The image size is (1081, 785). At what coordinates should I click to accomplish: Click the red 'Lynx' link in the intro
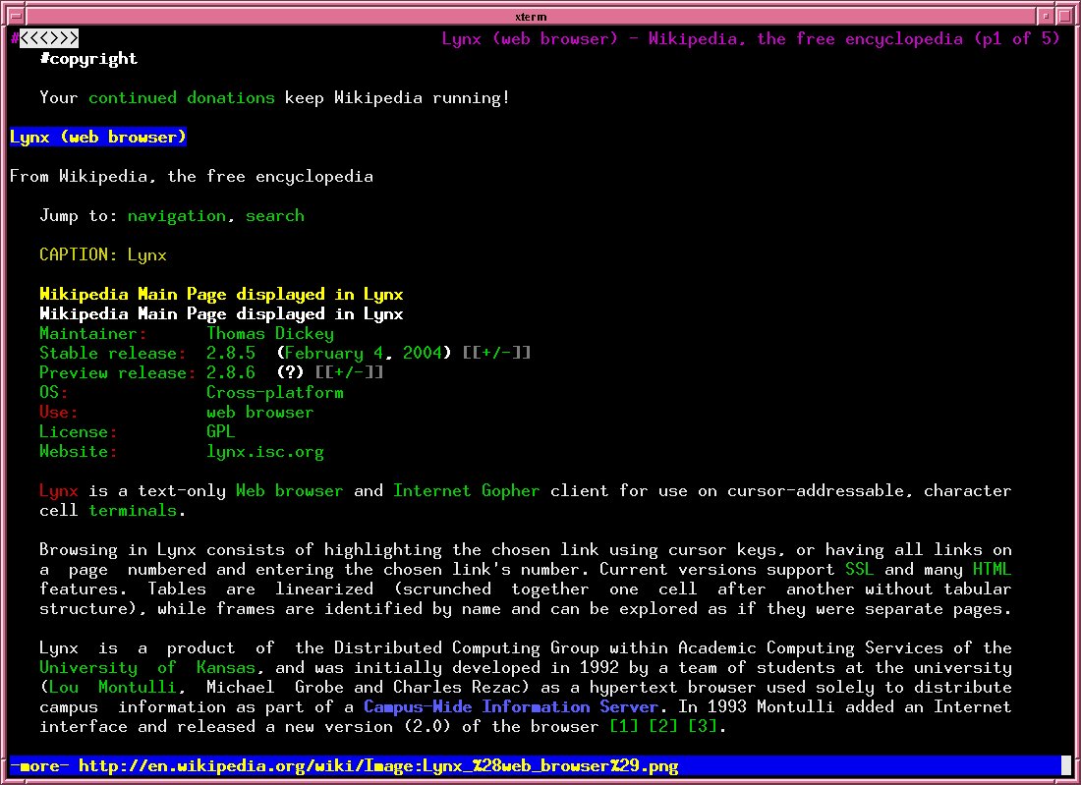(x=59, y=490)
